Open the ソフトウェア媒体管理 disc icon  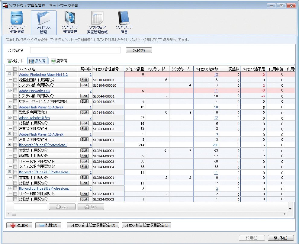70,18
